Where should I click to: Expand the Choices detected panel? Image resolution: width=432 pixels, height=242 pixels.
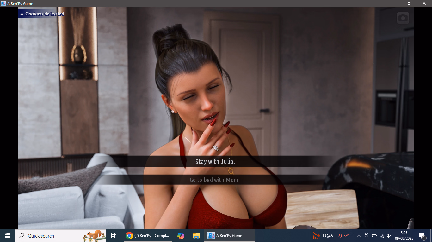point(44,14)
